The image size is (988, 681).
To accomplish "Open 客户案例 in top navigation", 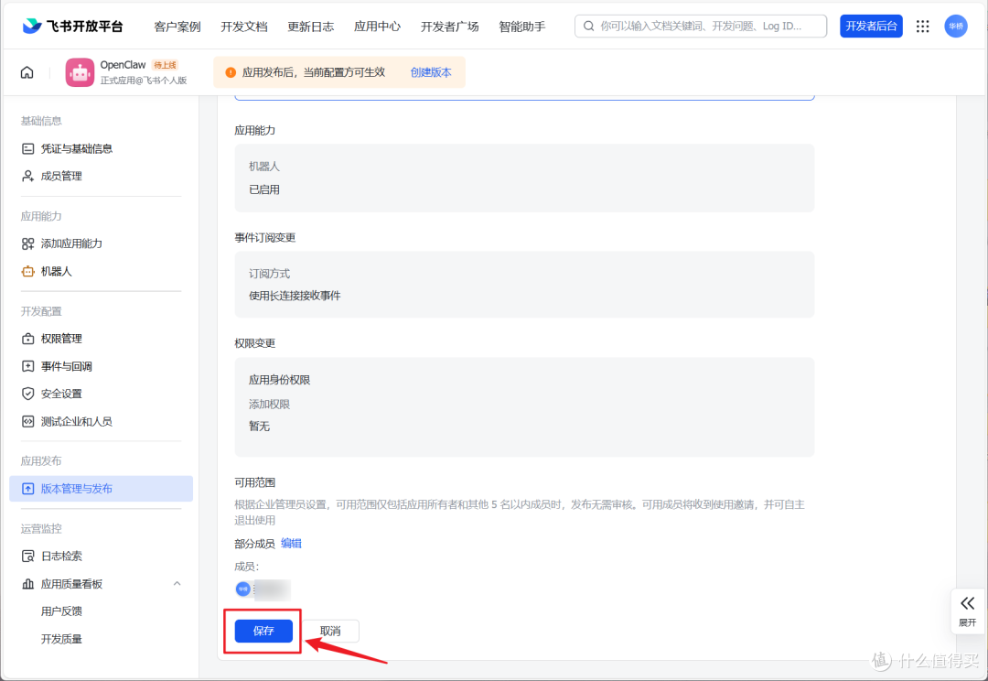I will [x=177, y=27].
